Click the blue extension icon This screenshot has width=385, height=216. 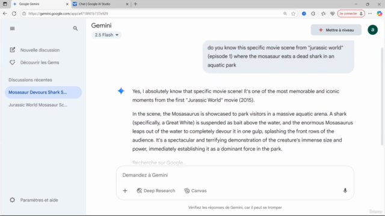click(x=304, y=14)
